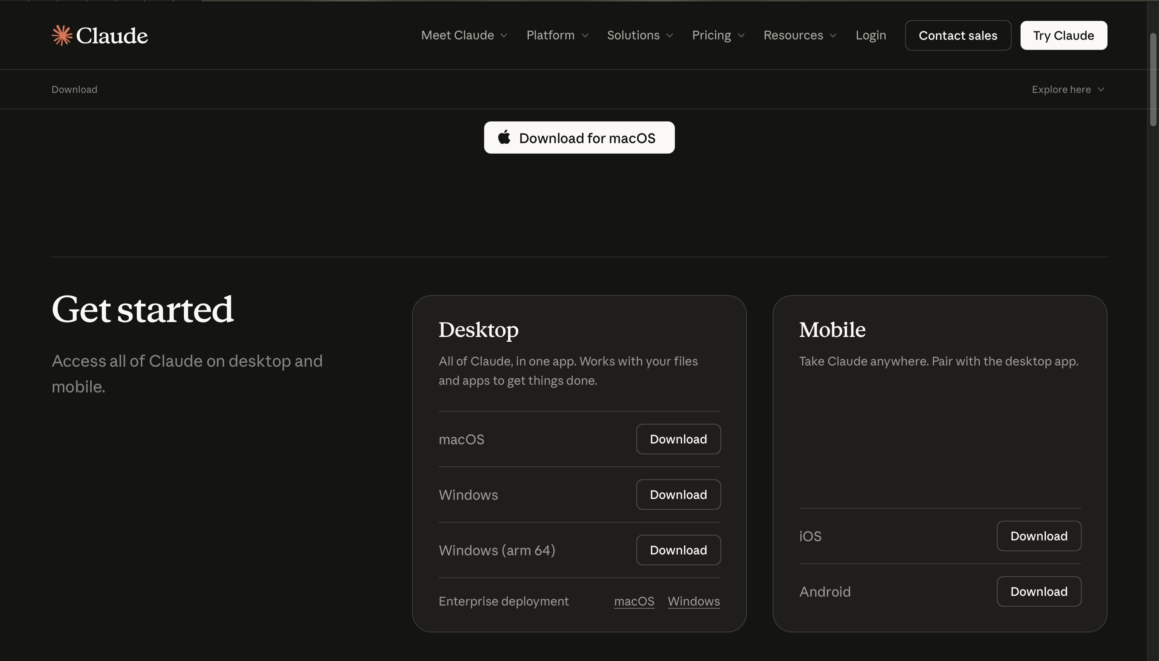Click the Apple icon on the macOS download button

(504, 137)
